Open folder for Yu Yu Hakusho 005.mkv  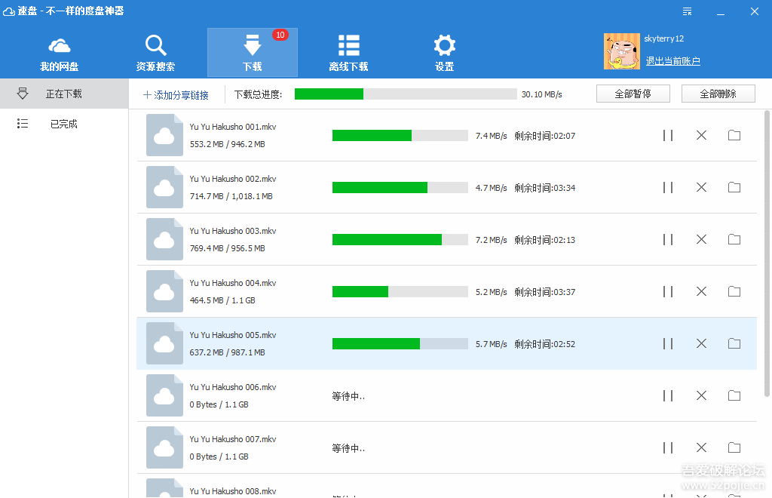click(734, 343)
